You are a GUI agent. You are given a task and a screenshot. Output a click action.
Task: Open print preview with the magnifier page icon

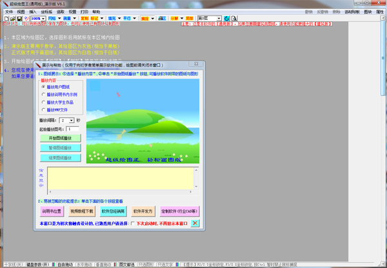234,19
